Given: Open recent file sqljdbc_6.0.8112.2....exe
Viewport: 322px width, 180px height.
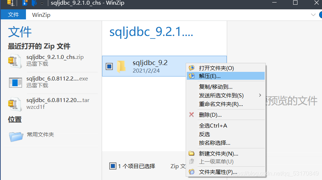Looking at the screenshot, I should click(57, 79).
